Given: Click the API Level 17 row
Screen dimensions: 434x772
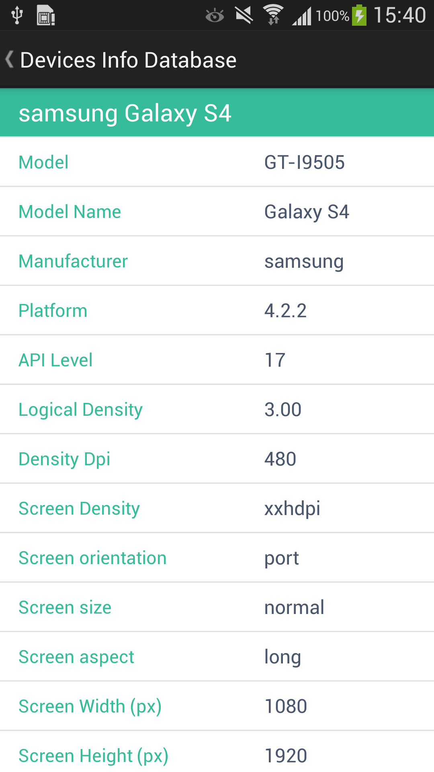Looking at the screenshot, I should tap(217, 360).
